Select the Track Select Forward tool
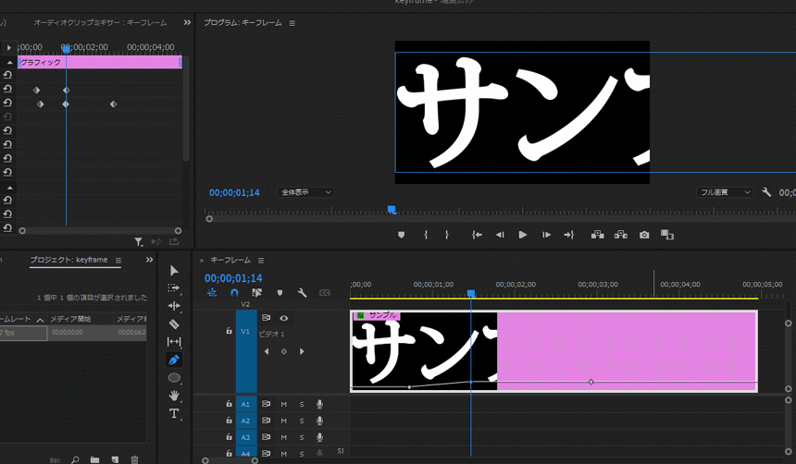The height and width of the screenshot is (464, 796). (x=174, y=288)
